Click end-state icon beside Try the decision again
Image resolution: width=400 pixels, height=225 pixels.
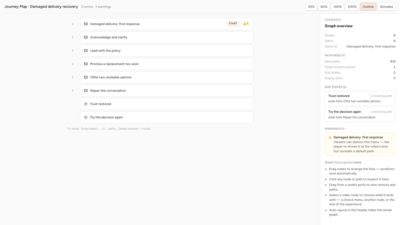[86, 117]
